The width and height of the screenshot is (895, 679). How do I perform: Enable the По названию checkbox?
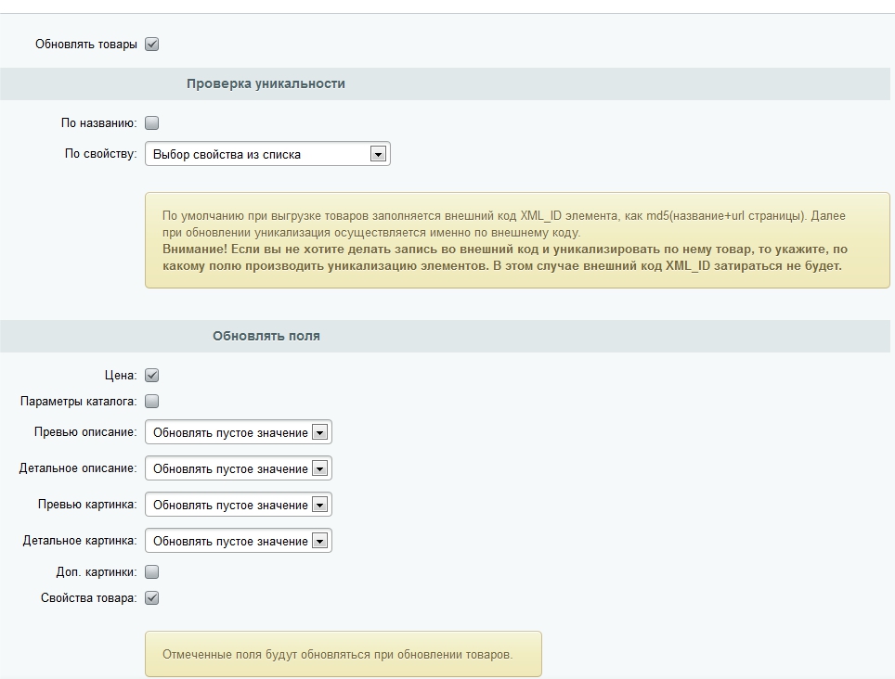pos(152,123)
